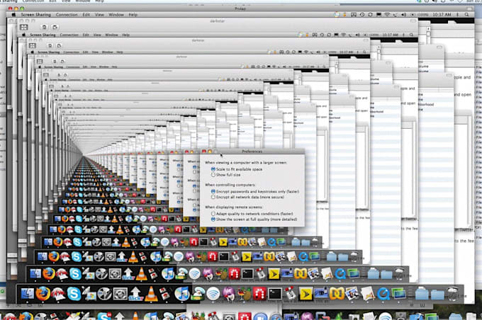Open the Connection menu in the largest menu bar
This screenshot has width=482, height=320.
coord(67,15)
